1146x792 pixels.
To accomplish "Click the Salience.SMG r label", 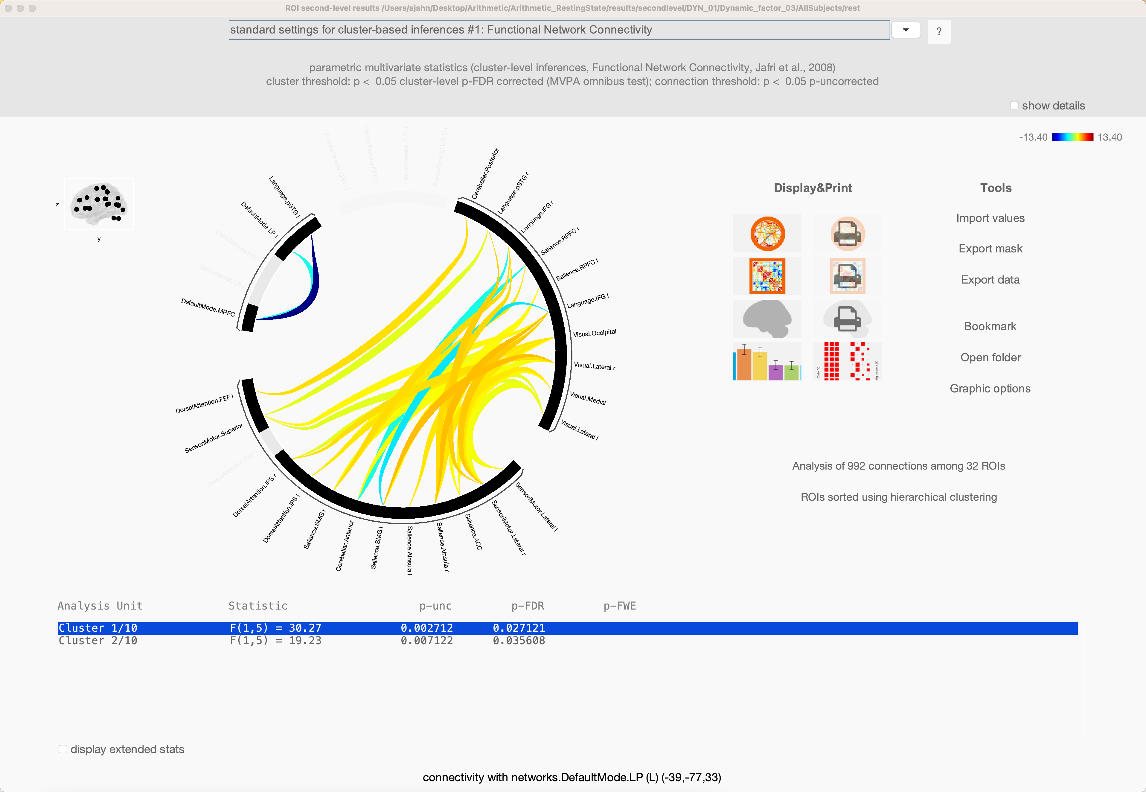I will 315,529.
